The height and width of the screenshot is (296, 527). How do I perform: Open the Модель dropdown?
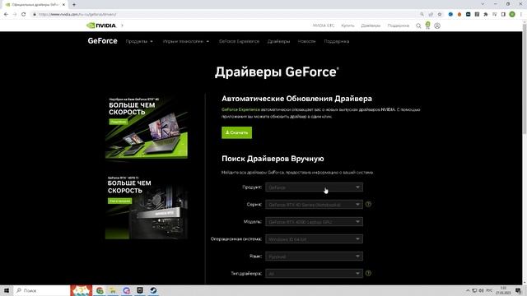click(314, 222)
